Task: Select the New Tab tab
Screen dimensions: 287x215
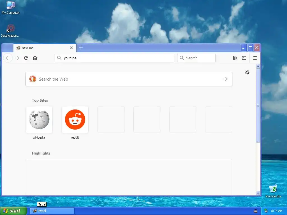Action: [45, 48]
